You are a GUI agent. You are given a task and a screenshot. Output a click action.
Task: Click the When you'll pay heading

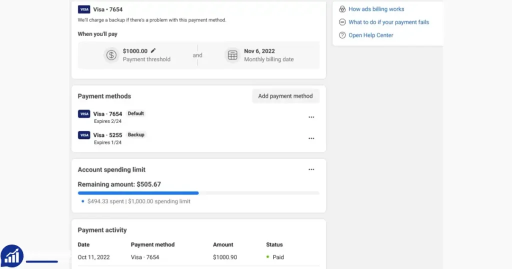coord(97,34)
